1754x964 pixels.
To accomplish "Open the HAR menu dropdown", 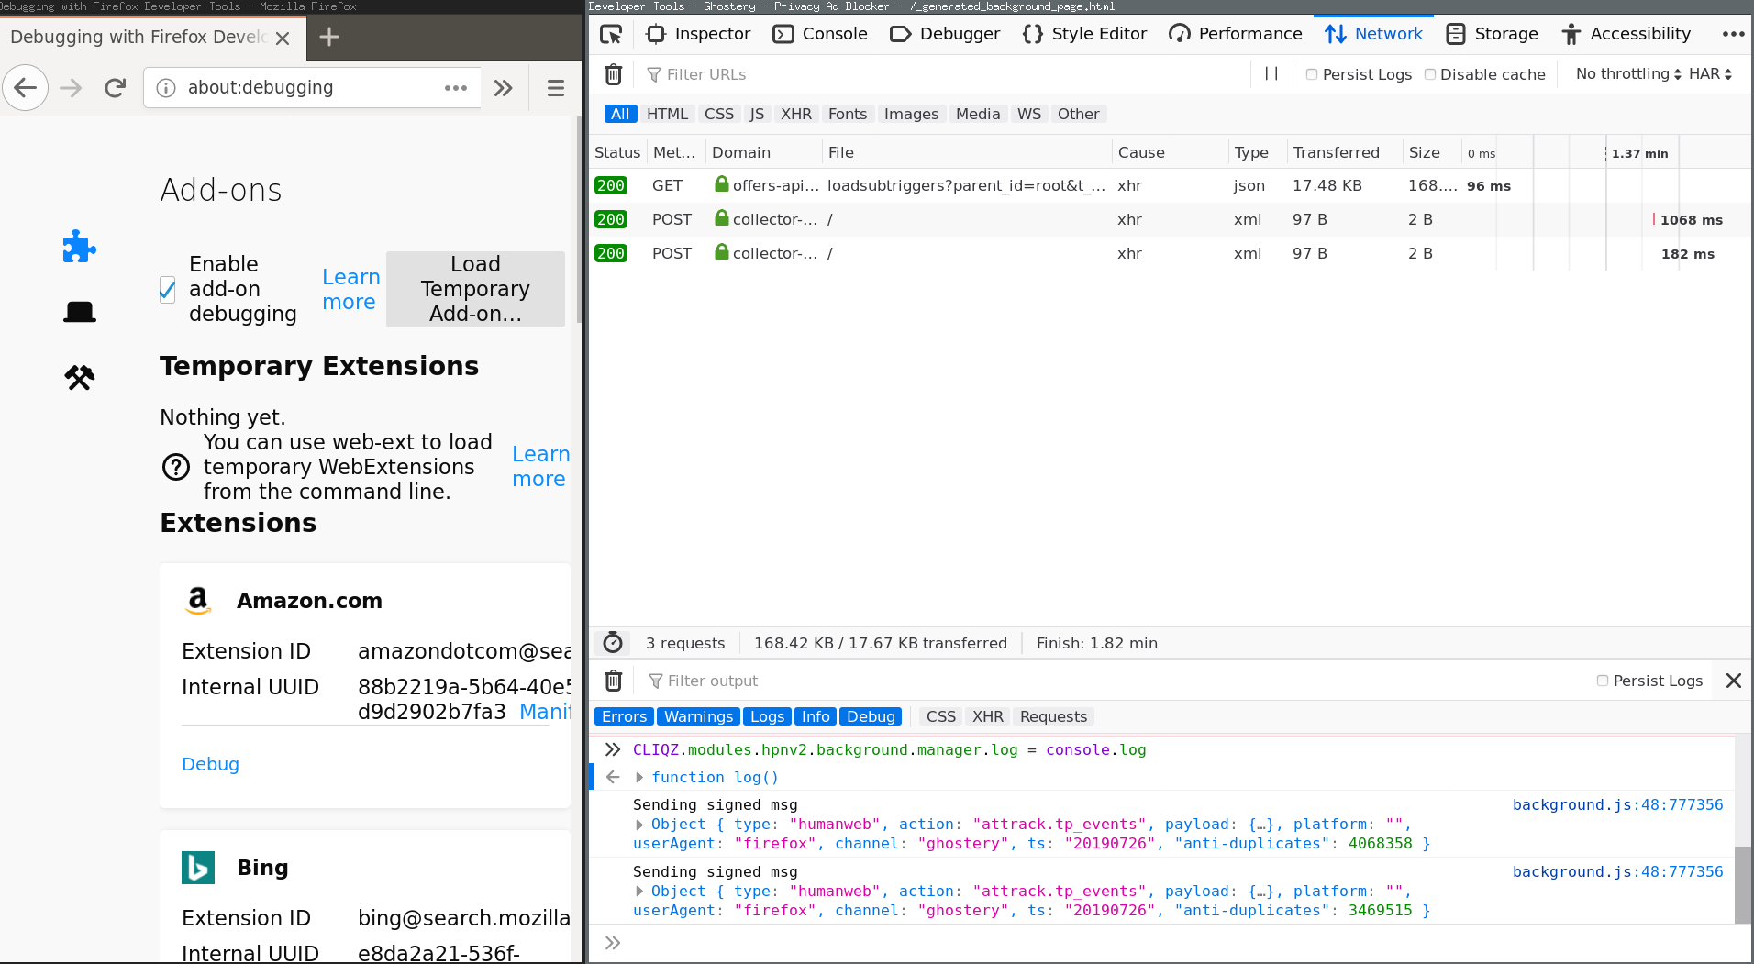I will (x=1710, y=73).
